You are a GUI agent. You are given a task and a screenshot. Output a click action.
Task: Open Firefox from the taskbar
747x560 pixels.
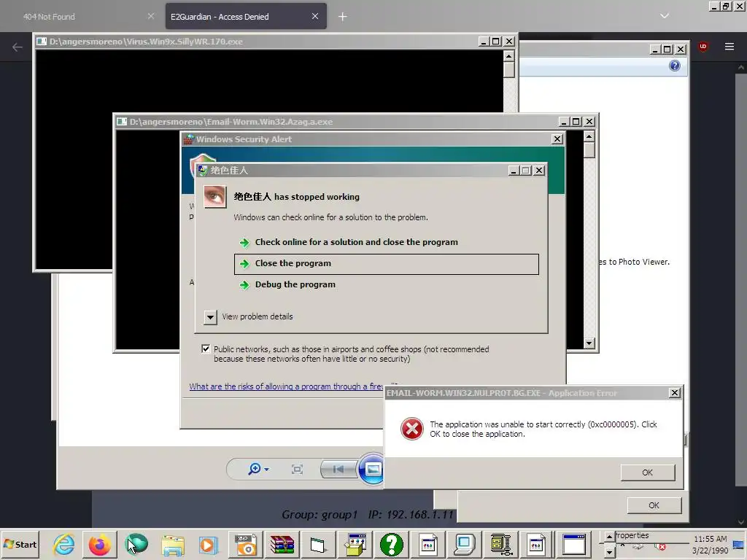(100, 545)
